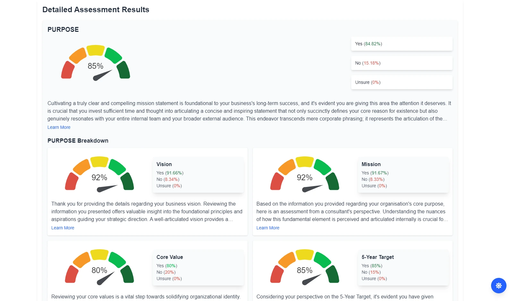Click the Unsure (0%) result card
510x301 pixels.
point(401,82)
